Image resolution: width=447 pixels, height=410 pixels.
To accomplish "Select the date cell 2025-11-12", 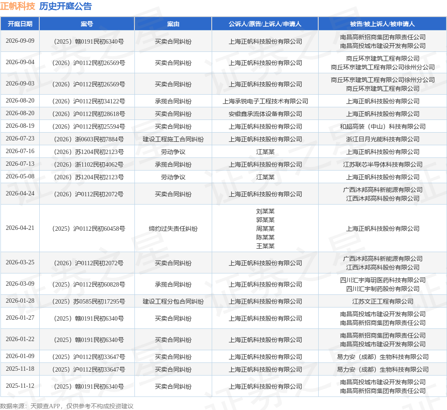I will (x=20, y=386).
